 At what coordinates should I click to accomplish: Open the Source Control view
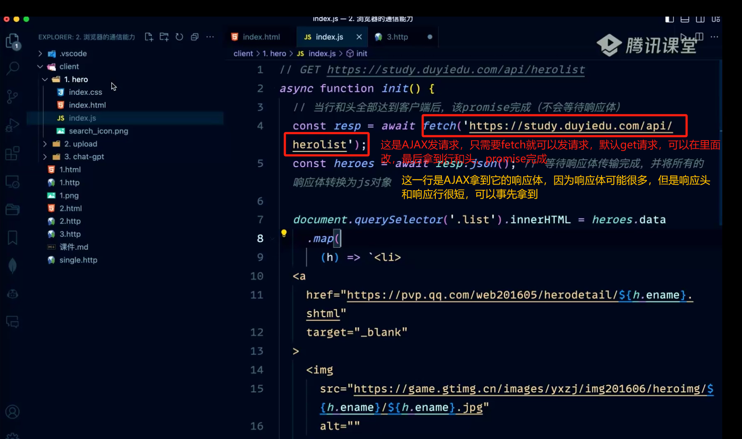(13, 96)
